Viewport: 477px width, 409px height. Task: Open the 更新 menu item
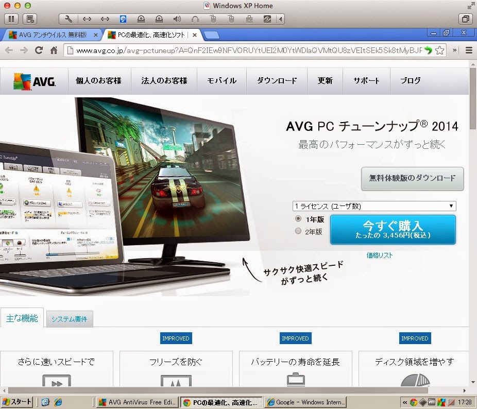point(325,81)
